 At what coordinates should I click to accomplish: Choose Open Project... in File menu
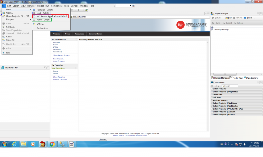(x=17, y=16)
